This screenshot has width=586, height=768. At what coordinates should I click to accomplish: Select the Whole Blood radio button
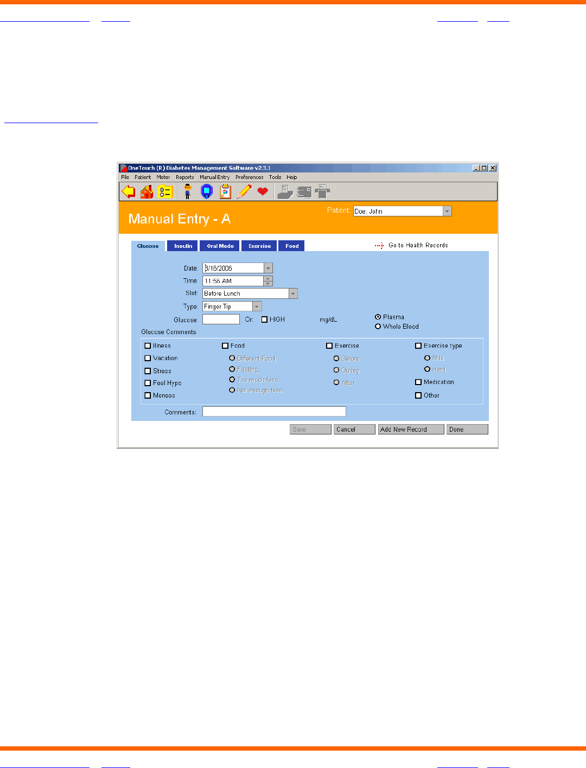click(x=378, y=327)
